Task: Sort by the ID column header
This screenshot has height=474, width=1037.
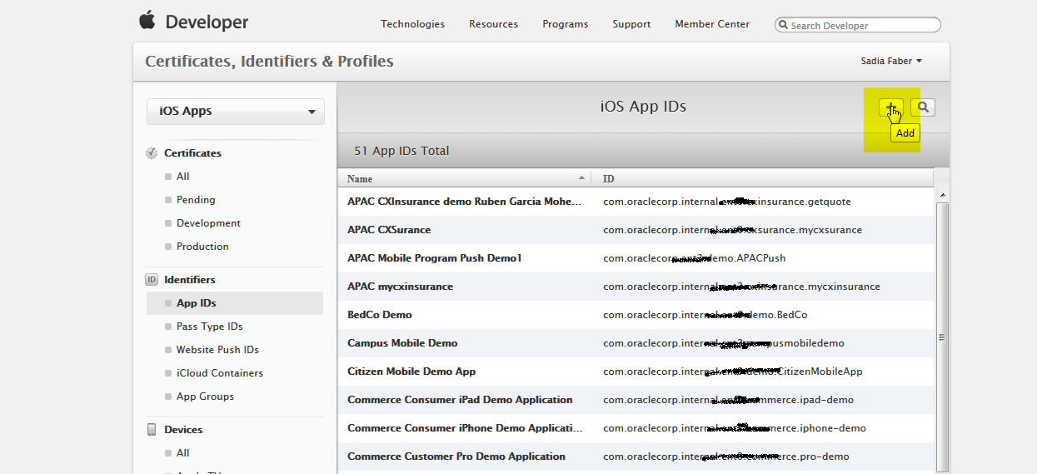Action: 762,178
